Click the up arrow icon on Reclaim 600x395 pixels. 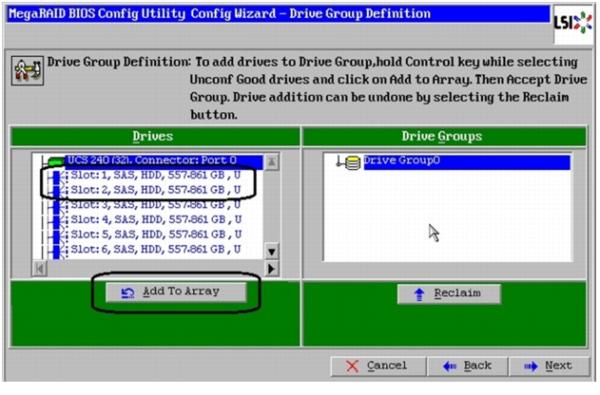(x=419, y=294)
